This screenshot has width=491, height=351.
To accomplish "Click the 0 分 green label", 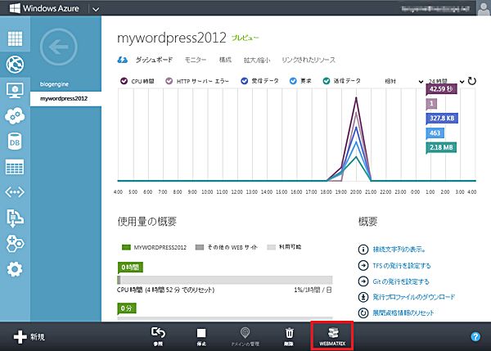I will [x=127, y=308].
